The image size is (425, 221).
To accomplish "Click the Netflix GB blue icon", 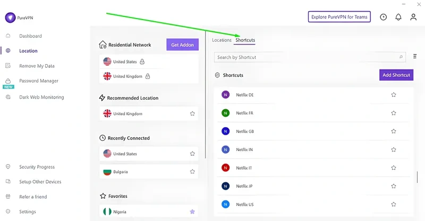I will coord(225,131).
